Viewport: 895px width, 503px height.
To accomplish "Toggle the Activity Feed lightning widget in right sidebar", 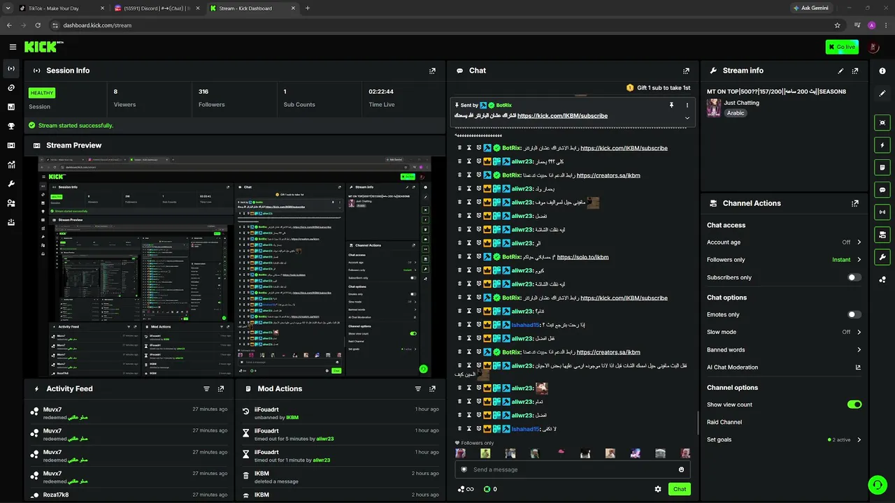I will [x=882, y=145].
